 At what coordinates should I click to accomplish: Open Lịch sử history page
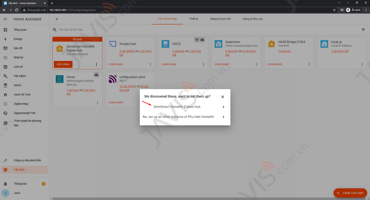pyautogui.click(x=25, y=67)
